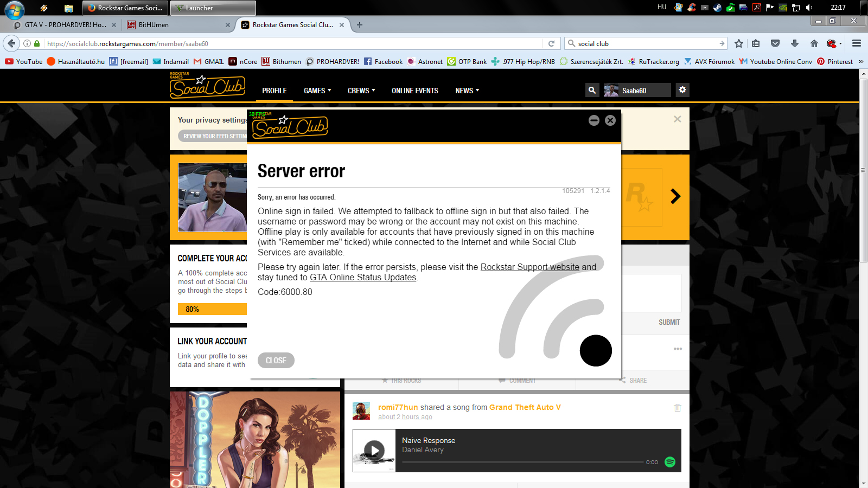The height and width of the screenshot is (488, 868).
Task: Advance the carousel with the right arrow
Action: click(x=675, y=196)
